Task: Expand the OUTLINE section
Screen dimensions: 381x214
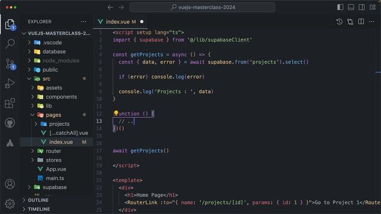Action: tap(57, 200)
